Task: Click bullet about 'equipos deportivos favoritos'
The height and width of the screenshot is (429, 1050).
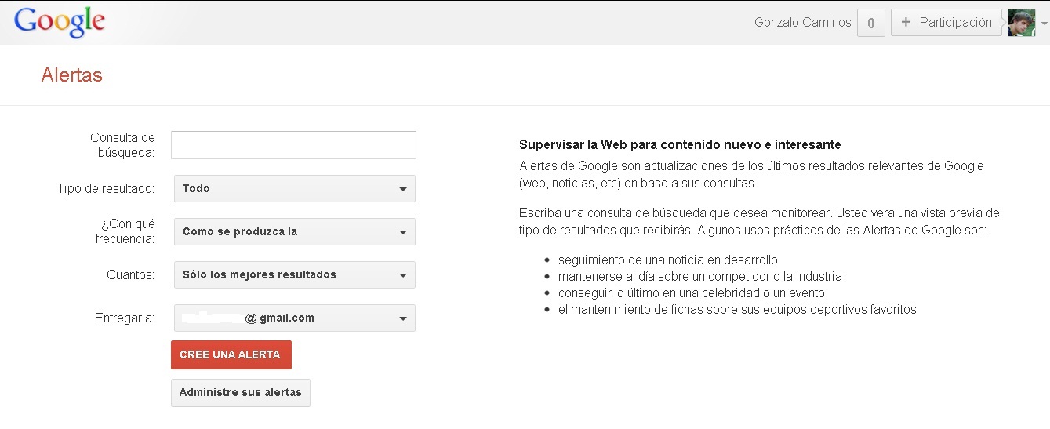Action: click(737, 309)
